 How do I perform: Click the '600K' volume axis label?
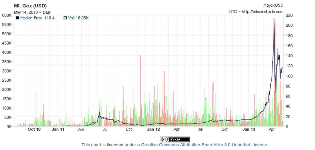click(7, 15)
